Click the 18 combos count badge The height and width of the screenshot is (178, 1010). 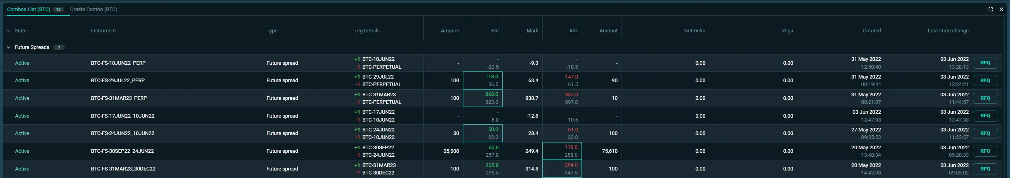click(x=58, y=9)
